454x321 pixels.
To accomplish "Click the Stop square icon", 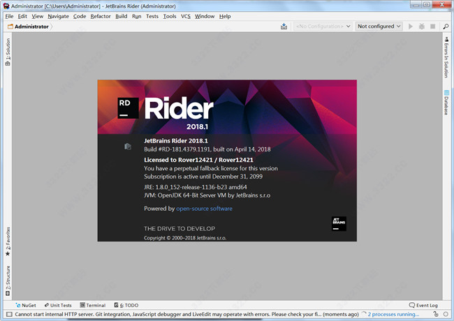I will [x=433, y=27].
